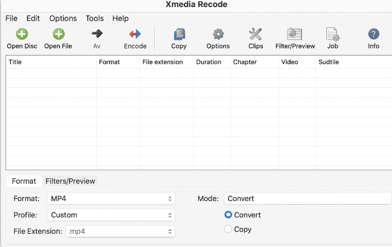Click the Copy toolbar icon
392x247 pixels.
(x=180, y=34)
